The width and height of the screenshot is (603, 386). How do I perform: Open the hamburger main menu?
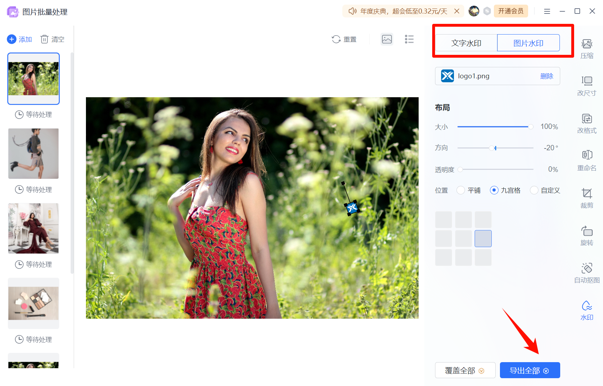tap(547, 11)
